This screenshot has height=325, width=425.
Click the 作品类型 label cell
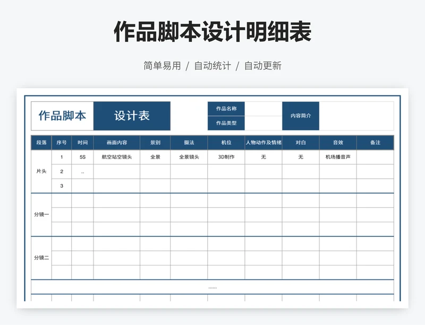[x=226, y=123]
